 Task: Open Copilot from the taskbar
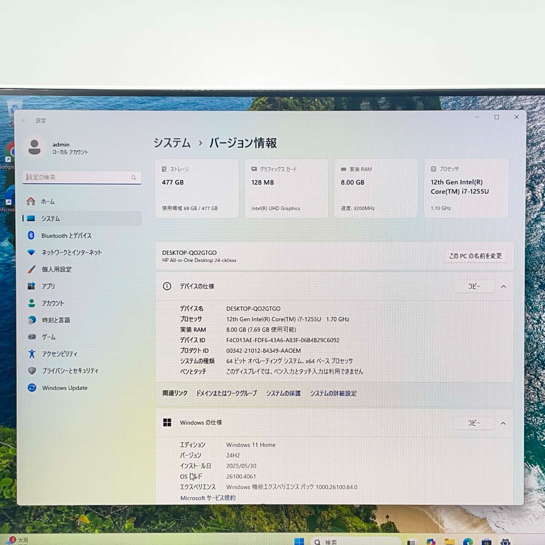click(x=431, y=542)
